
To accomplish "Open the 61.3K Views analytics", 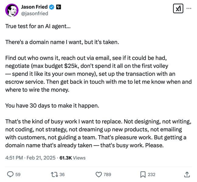I will pyautogui.click(x=72, y=158).
